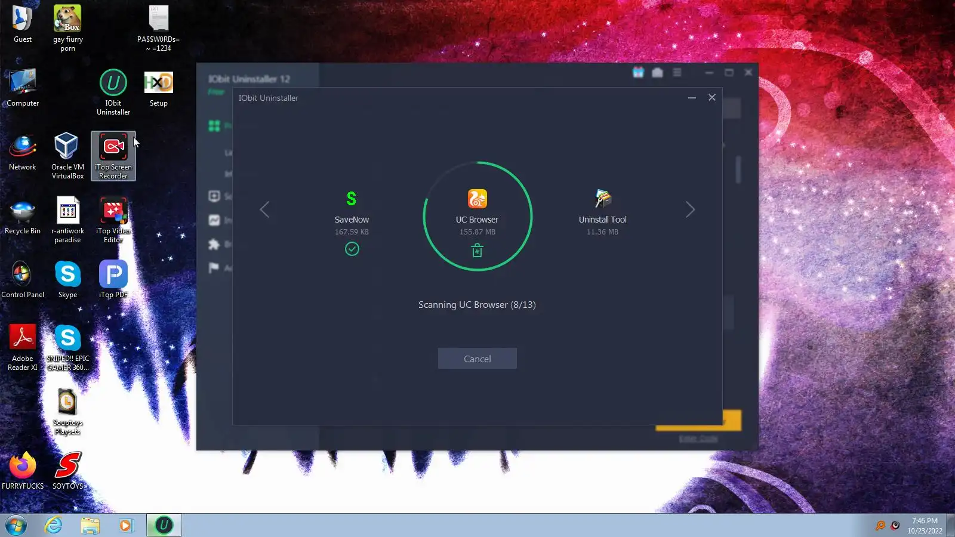The image size is (955, 537).
Task: Open Windows Media Player from the taskbar
Action: [x=125, y=525]
